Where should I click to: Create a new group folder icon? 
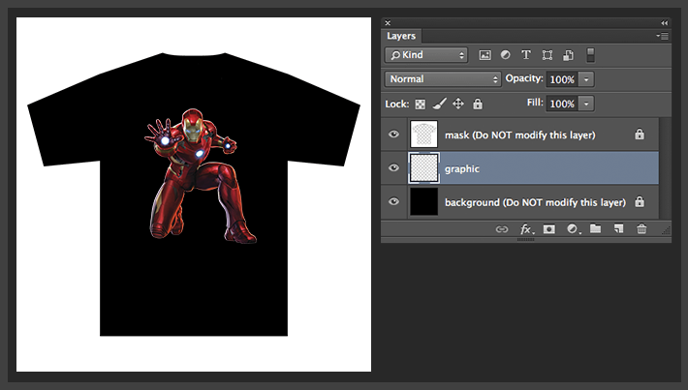click(x=595, y=229)
